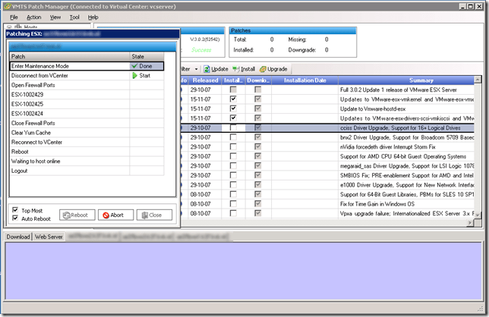Select the ESX-1002424 patch row
The width and height of the screenshot is (489, 317).
tap(87, 114)
